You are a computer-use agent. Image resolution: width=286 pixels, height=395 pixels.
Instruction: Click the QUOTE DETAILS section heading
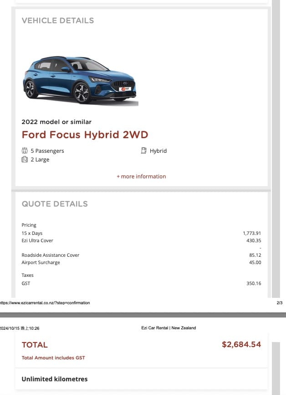pos(55,204)
